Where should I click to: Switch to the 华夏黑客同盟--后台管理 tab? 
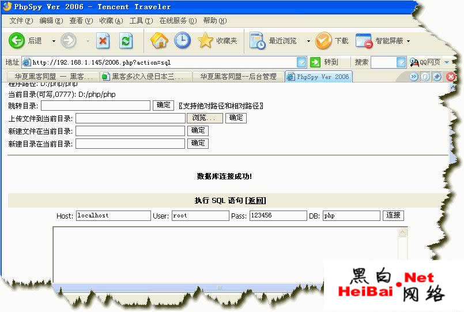[239, 77]
